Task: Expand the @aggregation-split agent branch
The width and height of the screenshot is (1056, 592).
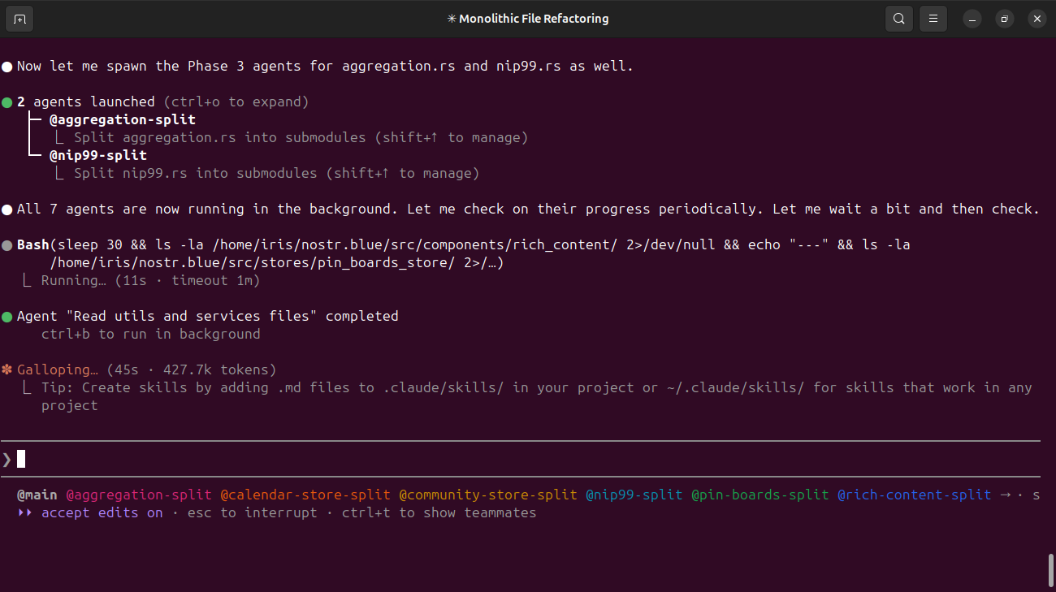Action: pyautogui.click(x=122, y=120)
